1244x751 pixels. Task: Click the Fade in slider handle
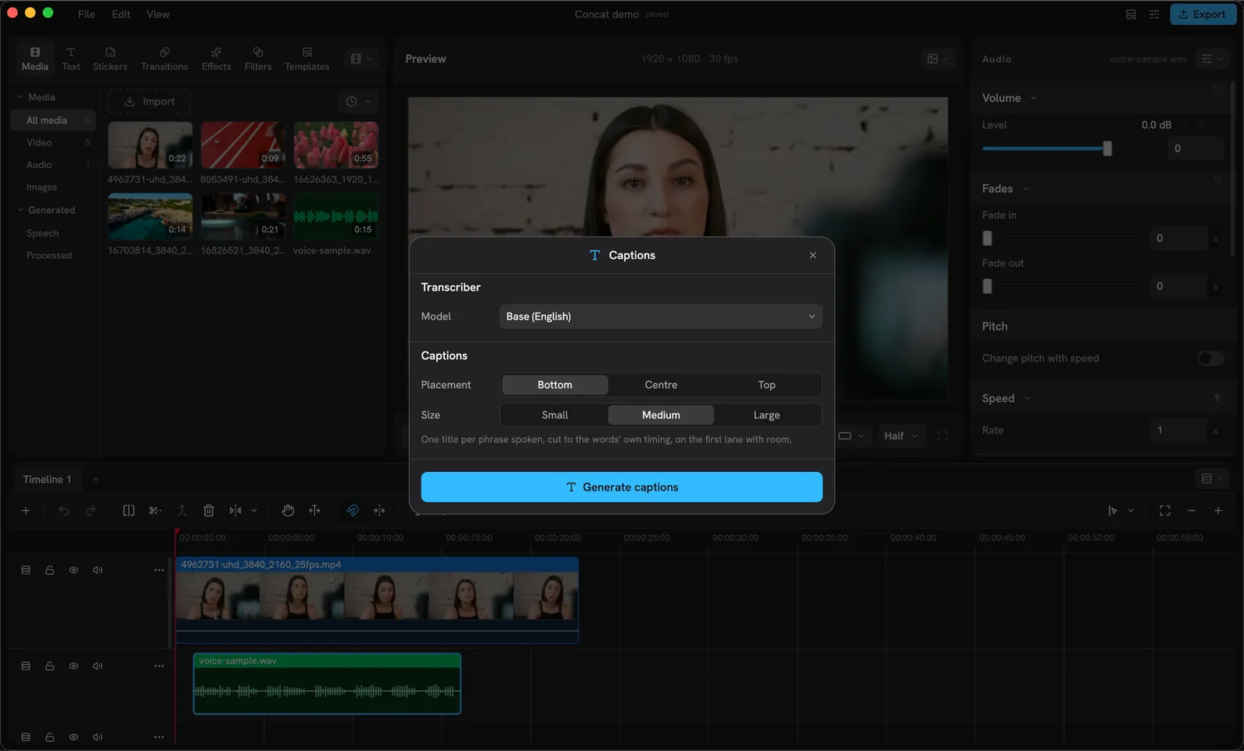(987, 239)
